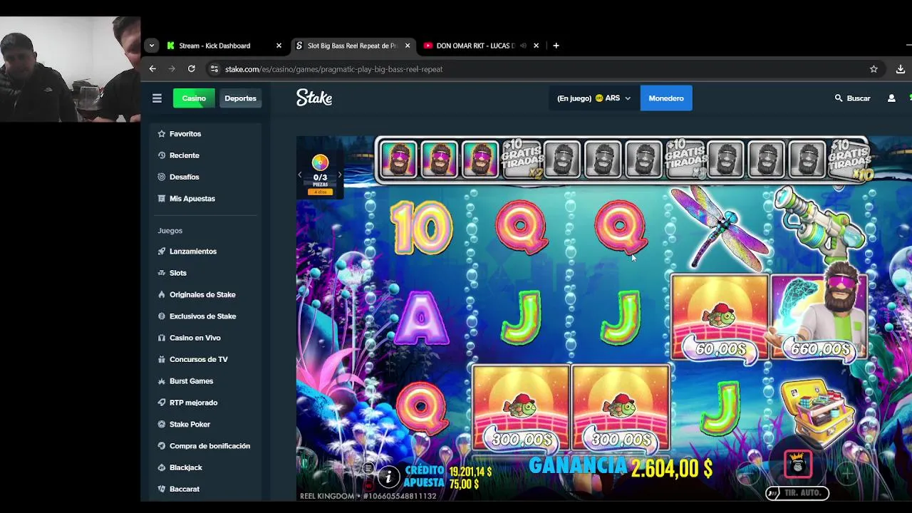Open the slot game menu icon

(368, 468)
